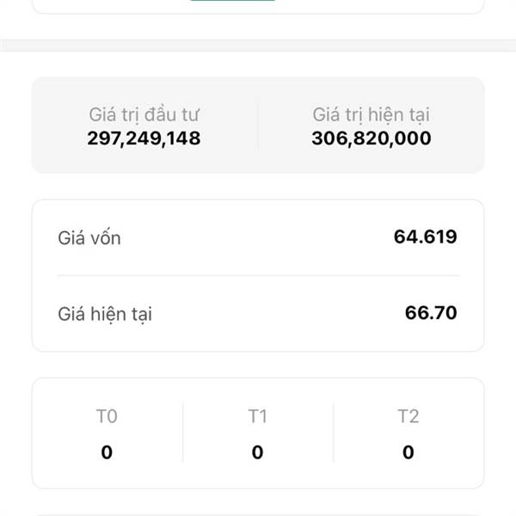Image resolution: width=516 pixels, height=516 pixels.
Task: Click the Giá vốn row label
Action: pos(89,238)
